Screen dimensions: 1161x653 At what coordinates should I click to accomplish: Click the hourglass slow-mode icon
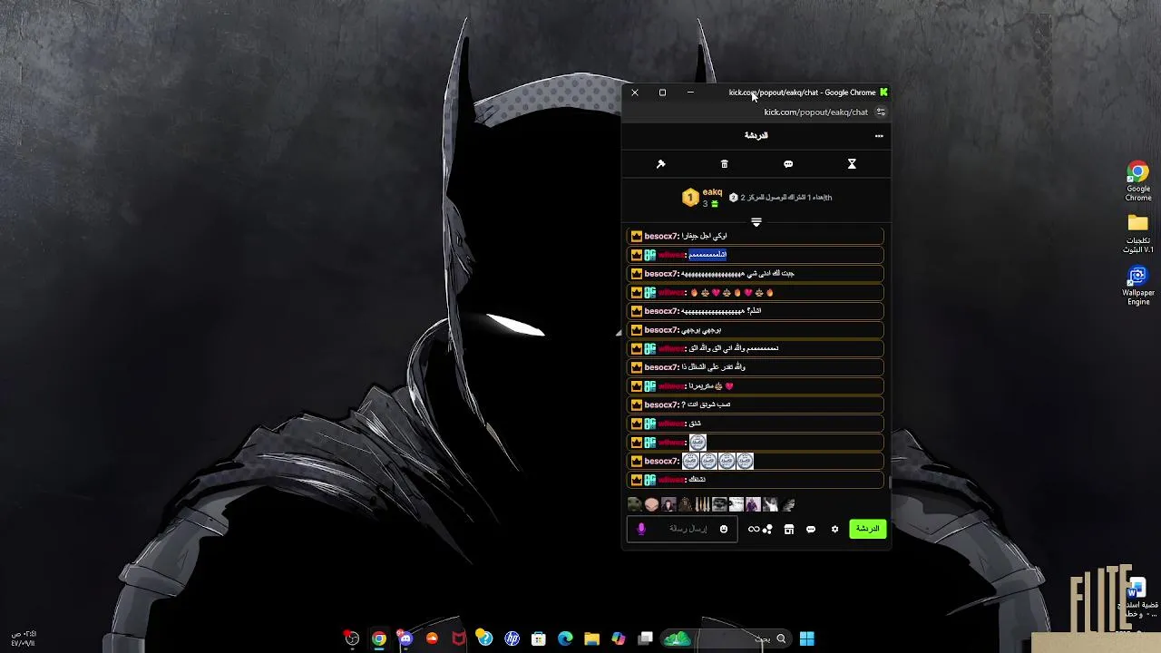(x=852, y=164)
